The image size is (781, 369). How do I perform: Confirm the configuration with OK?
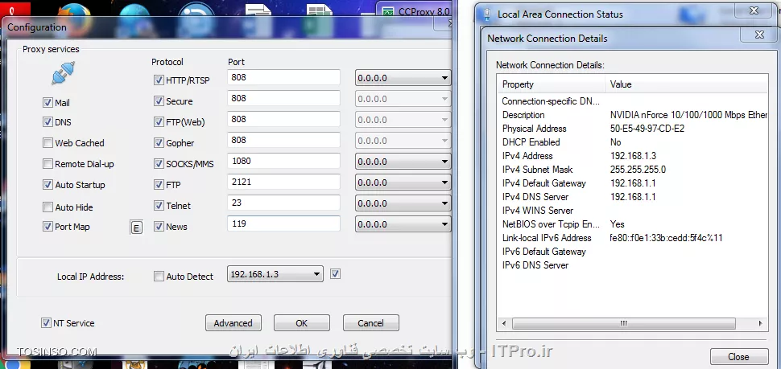click(x=302, y=323)
